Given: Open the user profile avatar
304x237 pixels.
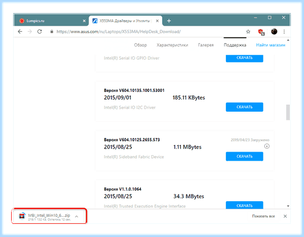Looking at the screenshot, I should click(274, 31).
